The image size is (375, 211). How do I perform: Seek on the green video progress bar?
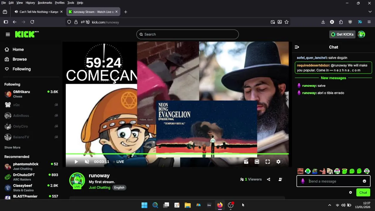pos(177,154)
